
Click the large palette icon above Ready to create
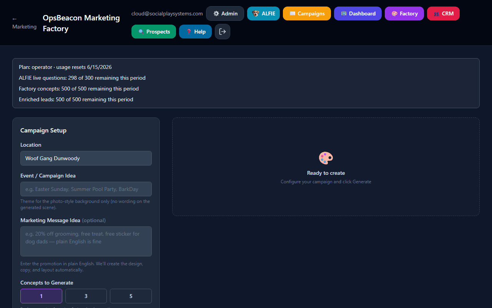326,158
